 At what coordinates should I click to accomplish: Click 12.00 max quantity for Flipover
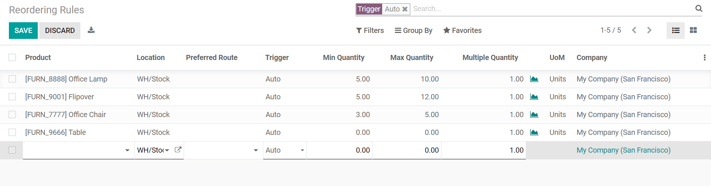click(430, 97)
